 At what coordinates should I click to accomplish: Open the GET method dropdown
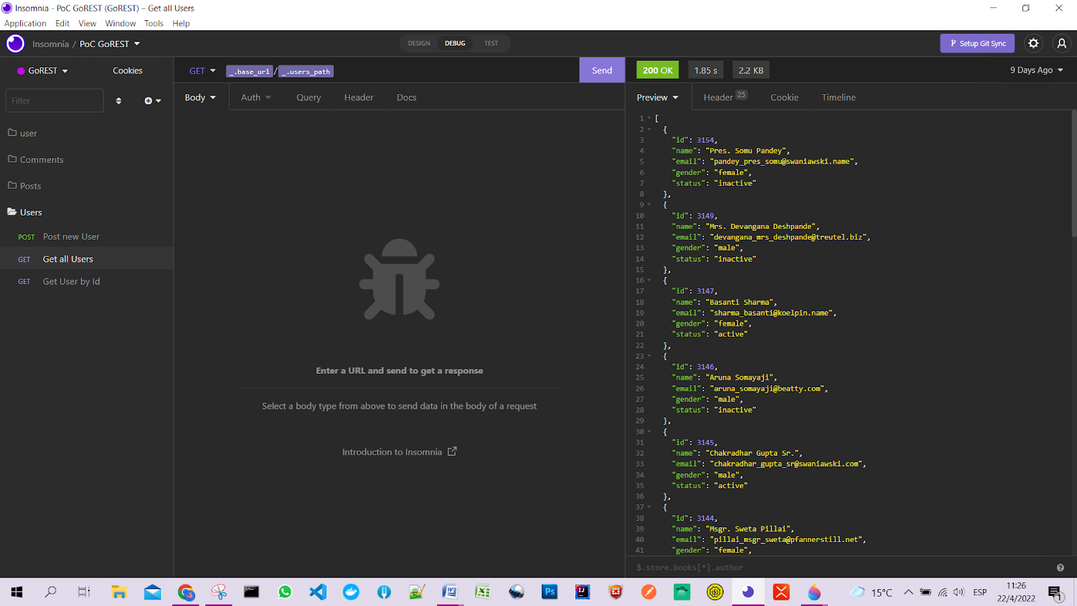(x=201, y=70)
